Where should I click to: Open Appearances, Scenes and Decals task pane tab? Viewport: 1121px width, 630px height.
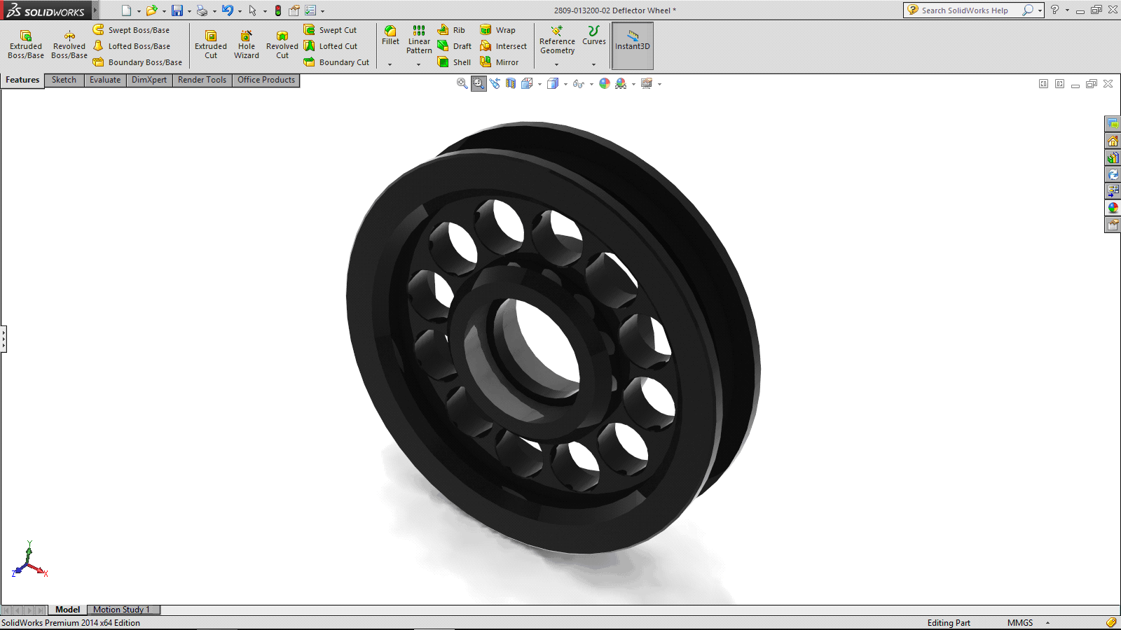tap(1113, 208)
